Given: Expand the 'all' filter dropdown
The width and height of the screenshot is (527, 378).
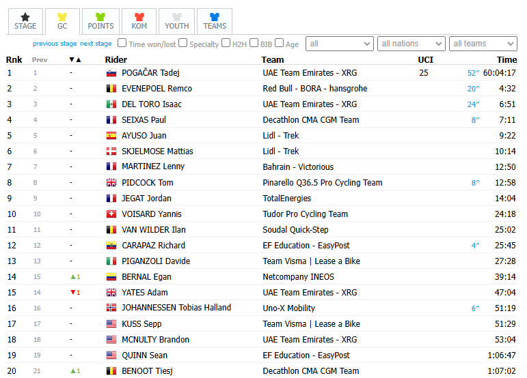Looking at the screenshot, I should tap(340, 44).
